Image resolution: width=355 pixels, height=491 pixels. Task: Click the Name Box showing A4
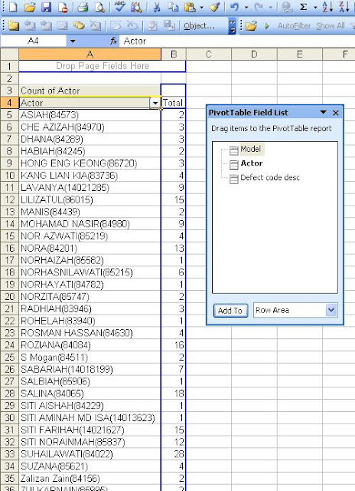point(33,41)
